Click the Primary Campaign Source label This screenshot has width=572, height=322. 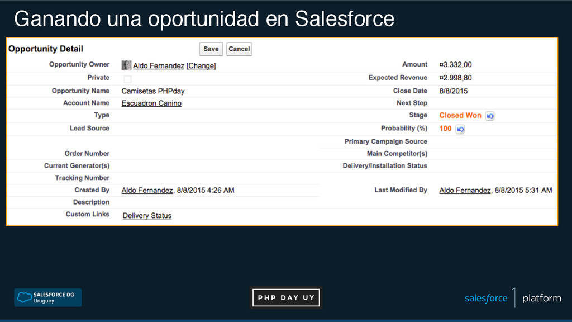click(385, 141)
